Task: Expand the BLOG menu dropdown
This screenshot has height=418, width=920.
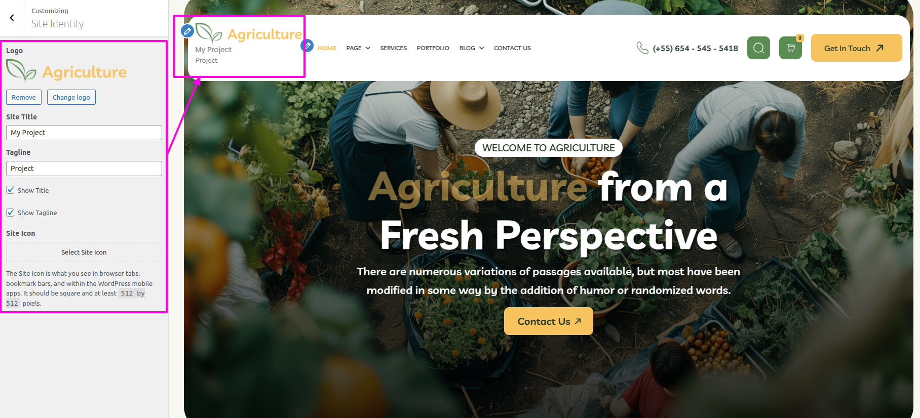Action: pos(472,48)
